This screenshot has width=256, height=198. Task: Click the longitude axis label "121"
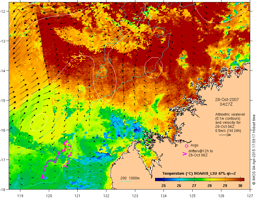pos(78,196)
